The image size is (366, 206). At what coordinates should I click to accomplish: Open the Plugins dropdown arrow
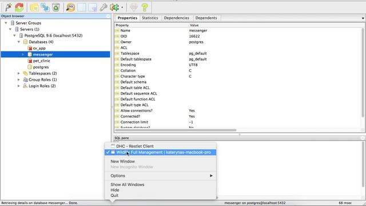[122, 7]
